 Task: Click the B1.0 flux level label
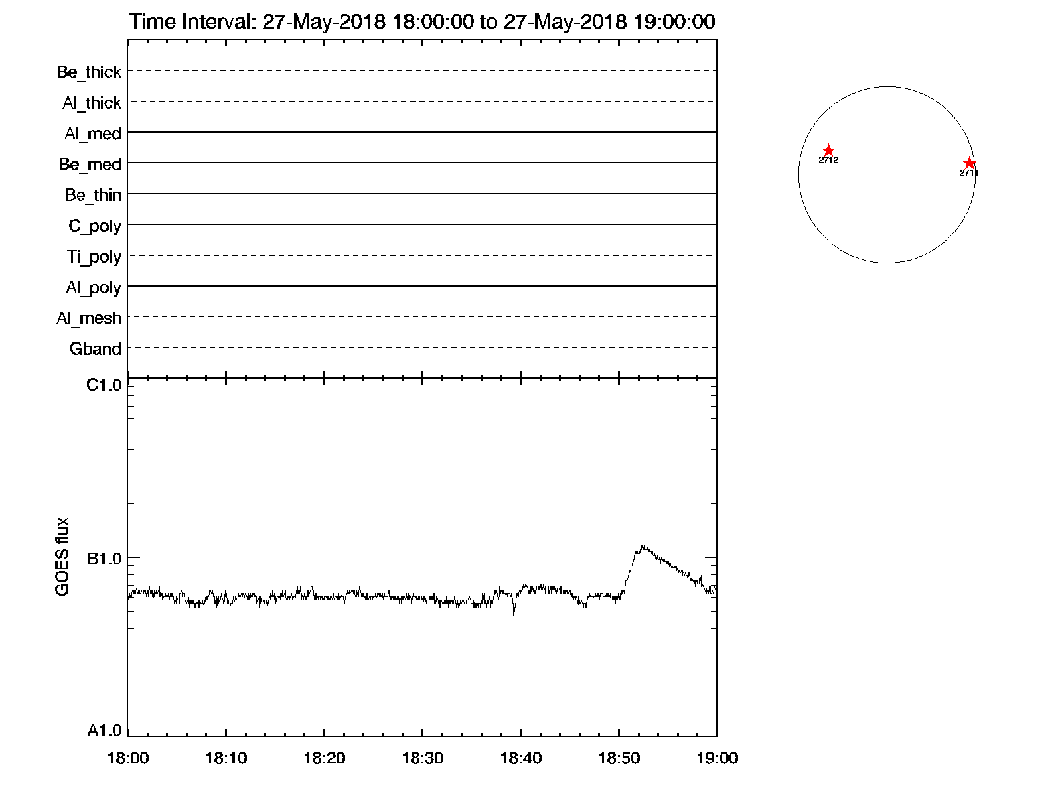(x=104, y=559)
